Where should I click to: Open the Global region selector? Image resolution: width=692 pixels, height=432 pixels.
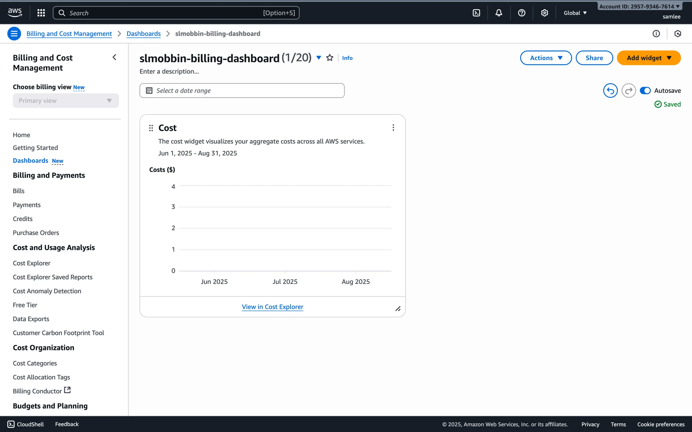pyautogui.click(x=575, y=13)
